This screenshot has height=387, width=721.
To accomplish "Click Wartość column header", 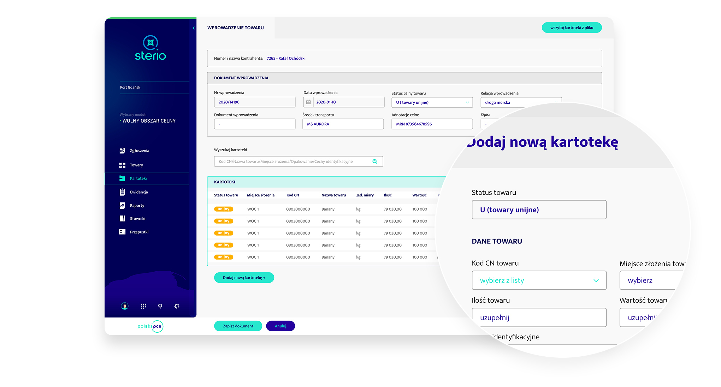I will (x=419, y=195).
